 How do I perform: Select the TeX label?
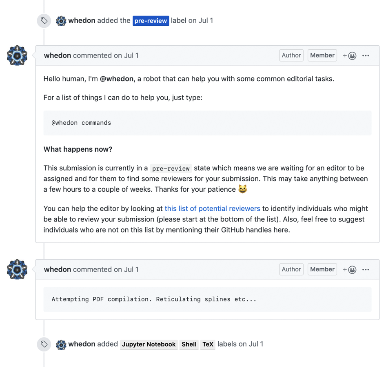click(x=208, y=345)
